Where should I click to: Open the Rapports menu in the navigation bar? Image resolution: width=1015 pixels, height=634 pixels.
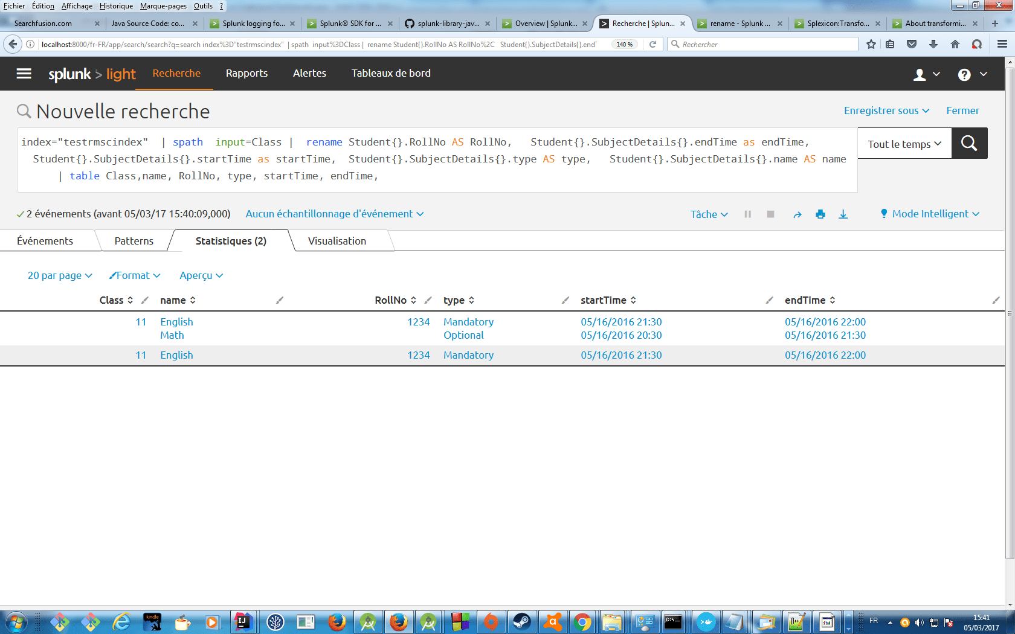click(x=246, y=73)
